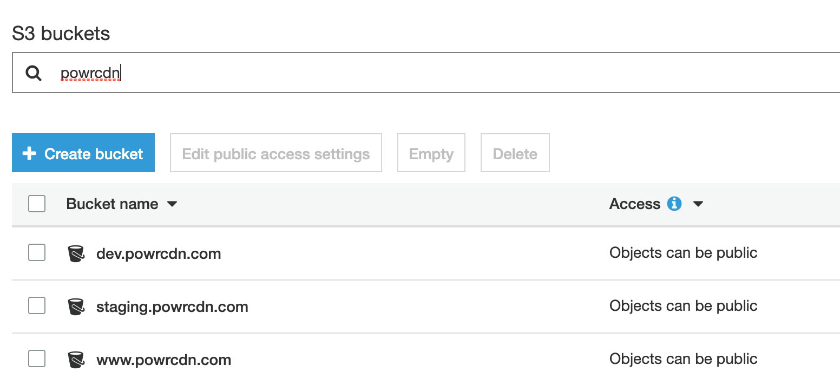The image size is (840, 391).
Task: Expand the Access column sort arrow
Action: click(x=698, y=204)
